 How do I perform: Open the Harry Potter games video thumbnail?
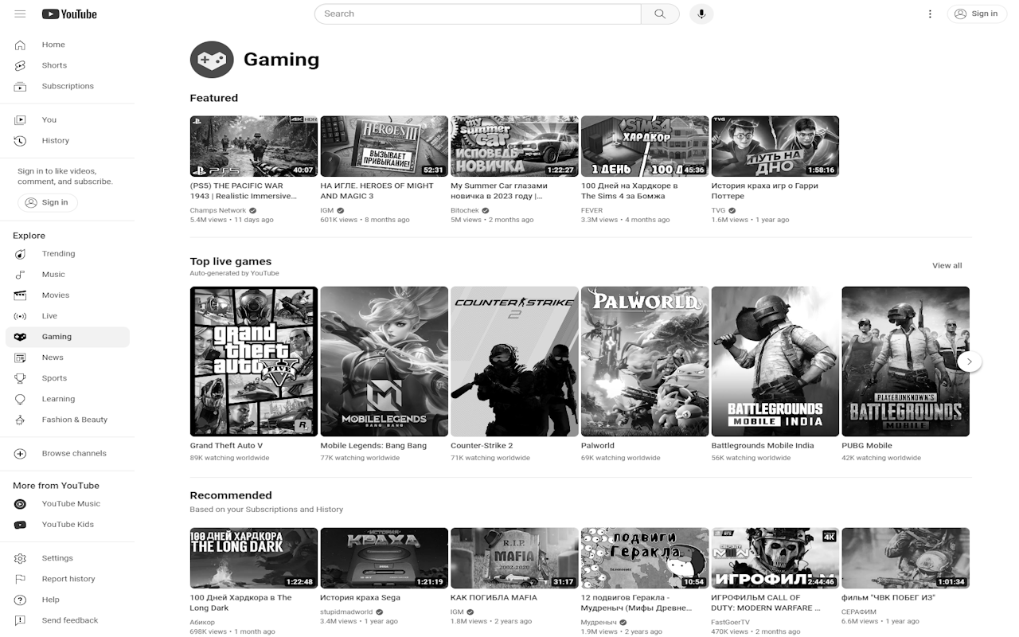[775, 147]
